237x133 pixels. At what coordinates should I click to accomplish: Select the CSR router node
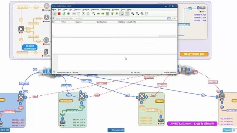(222, 96)
